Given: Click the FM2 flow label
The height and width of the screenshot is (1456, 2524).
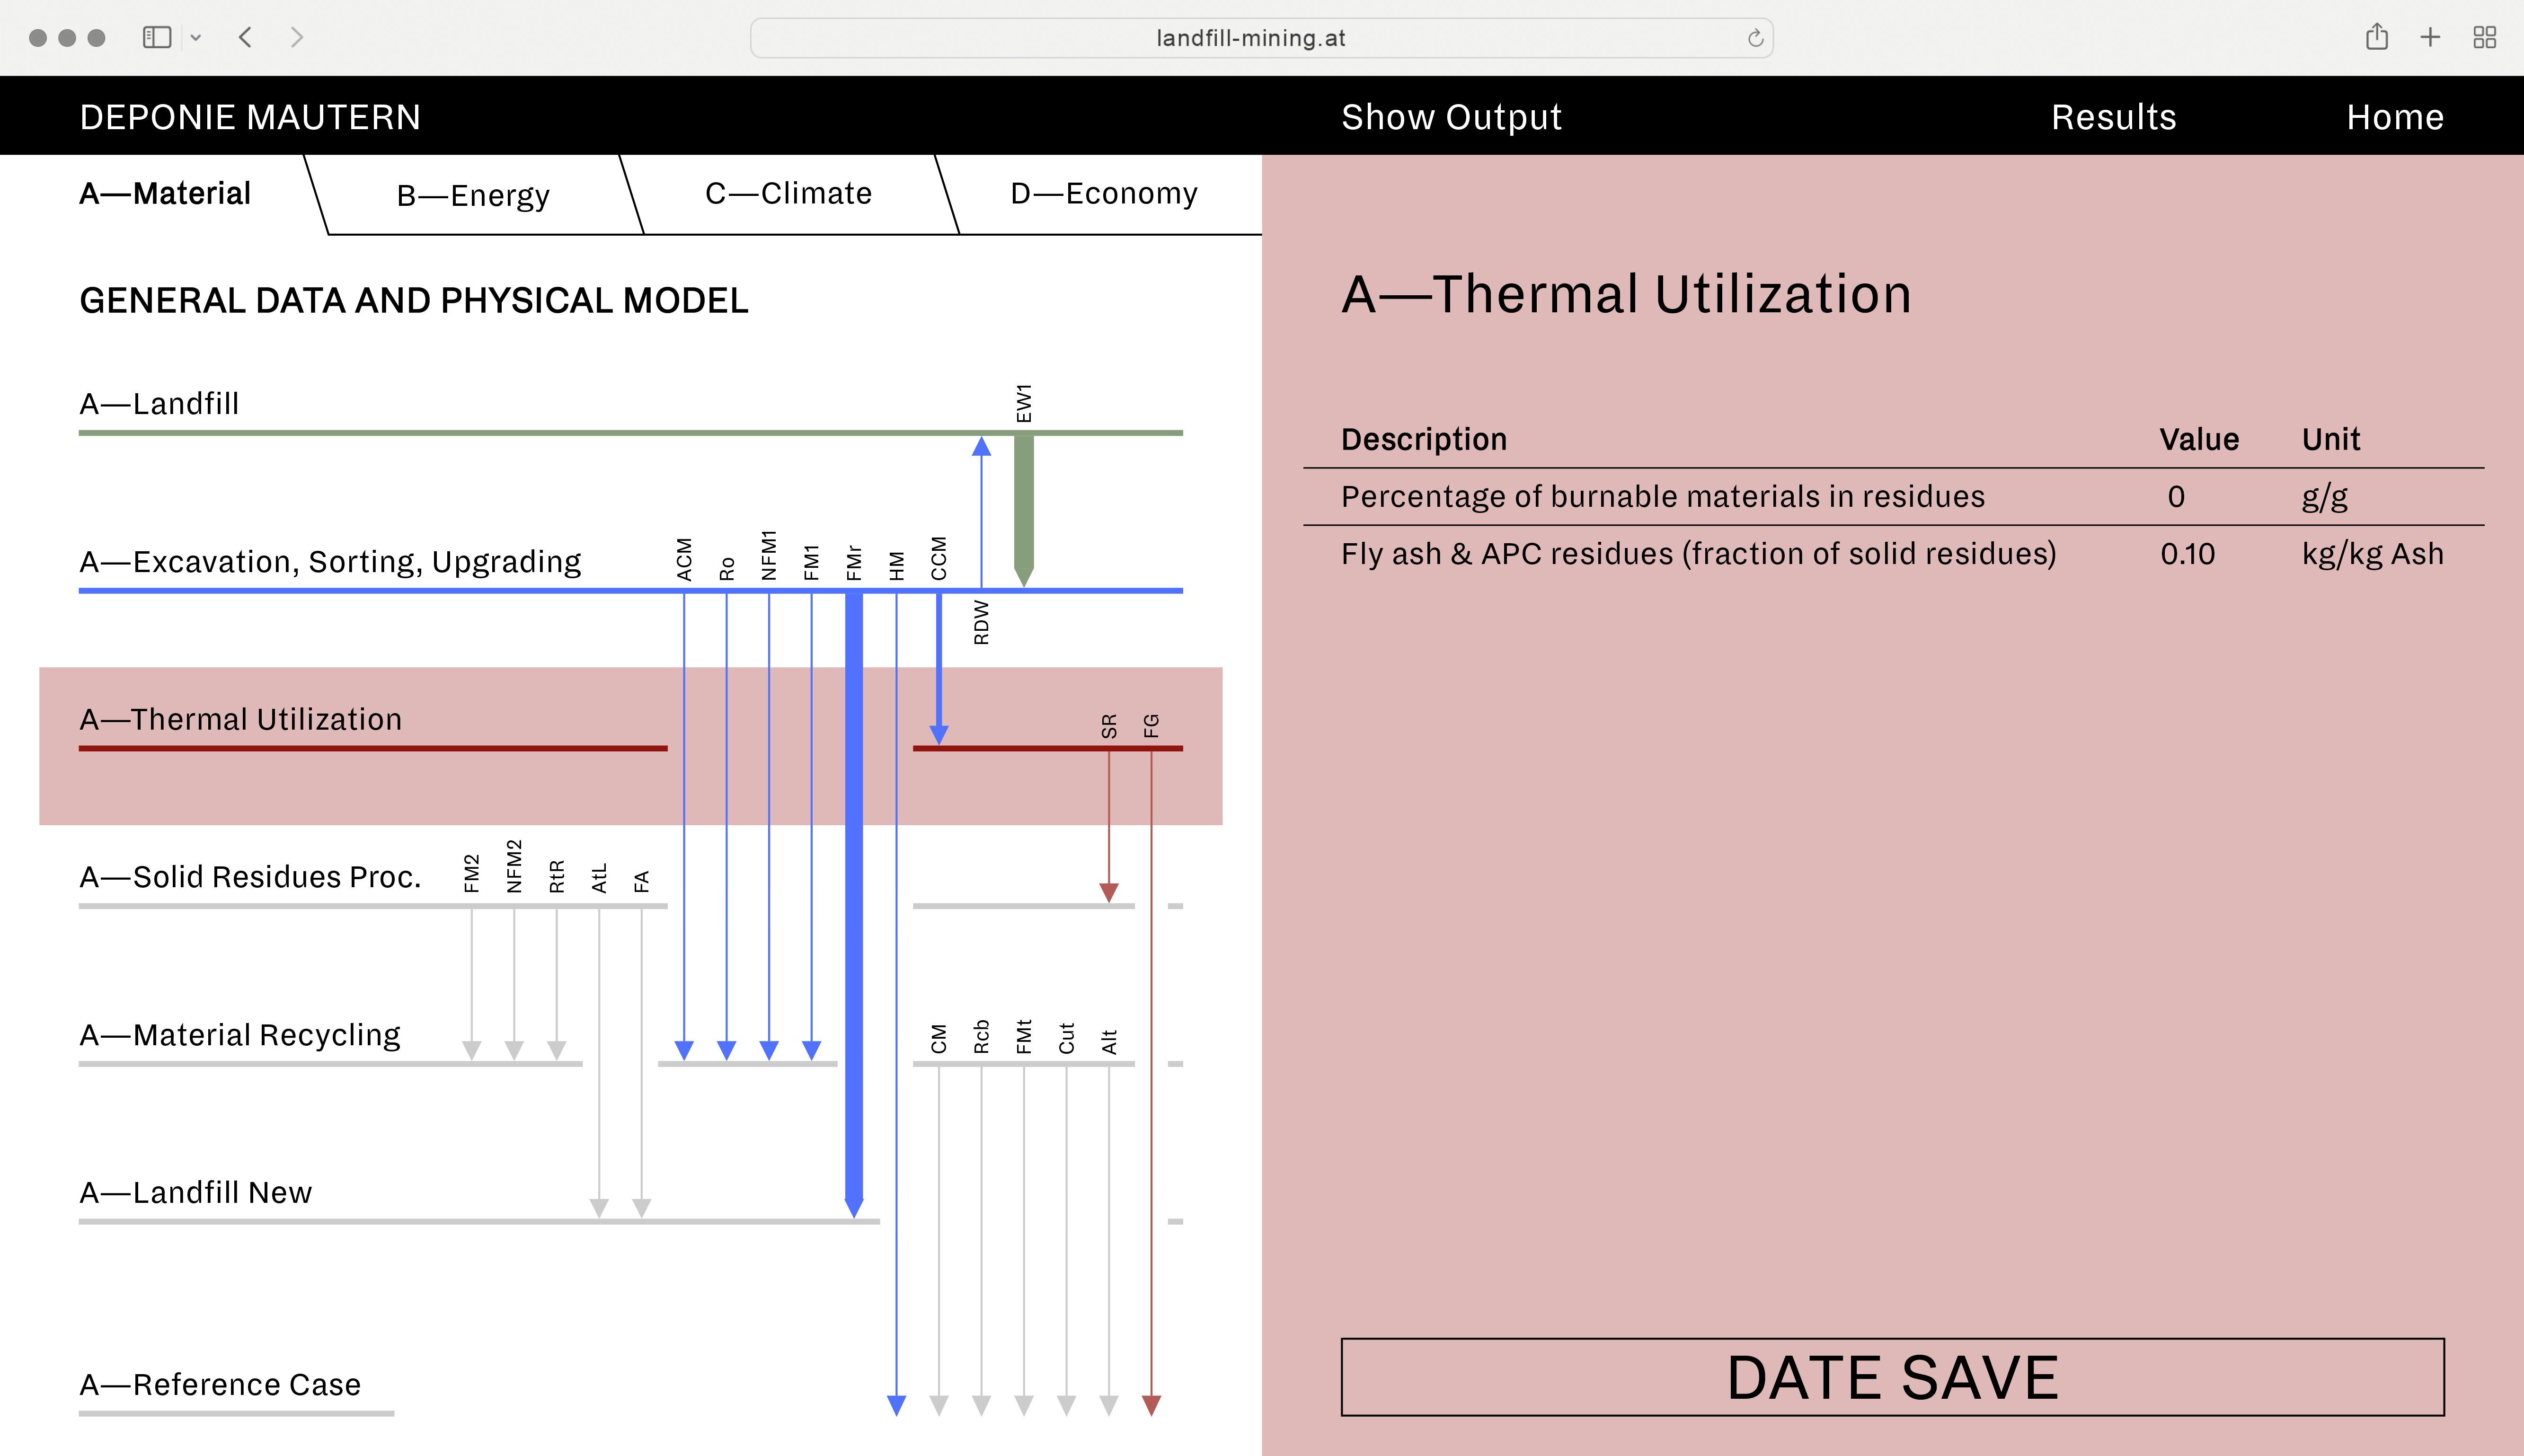Looking at the screenshot, I should click(x=472, y=873).
